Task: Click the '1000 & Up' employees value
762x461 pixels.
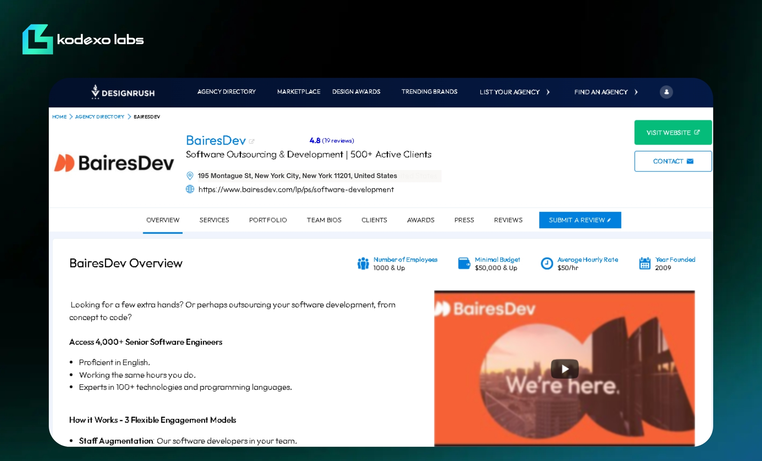Action: point(389,268)
